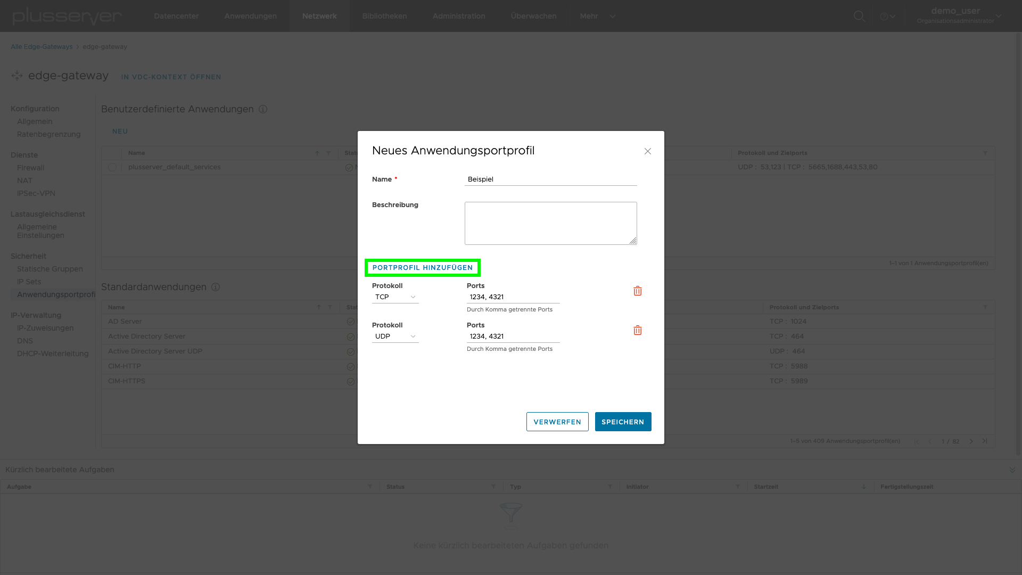This screenshot has height=575, width=1022.
Task: Filter standard Protokoll und Zielports column
Action: click(985, 307)
